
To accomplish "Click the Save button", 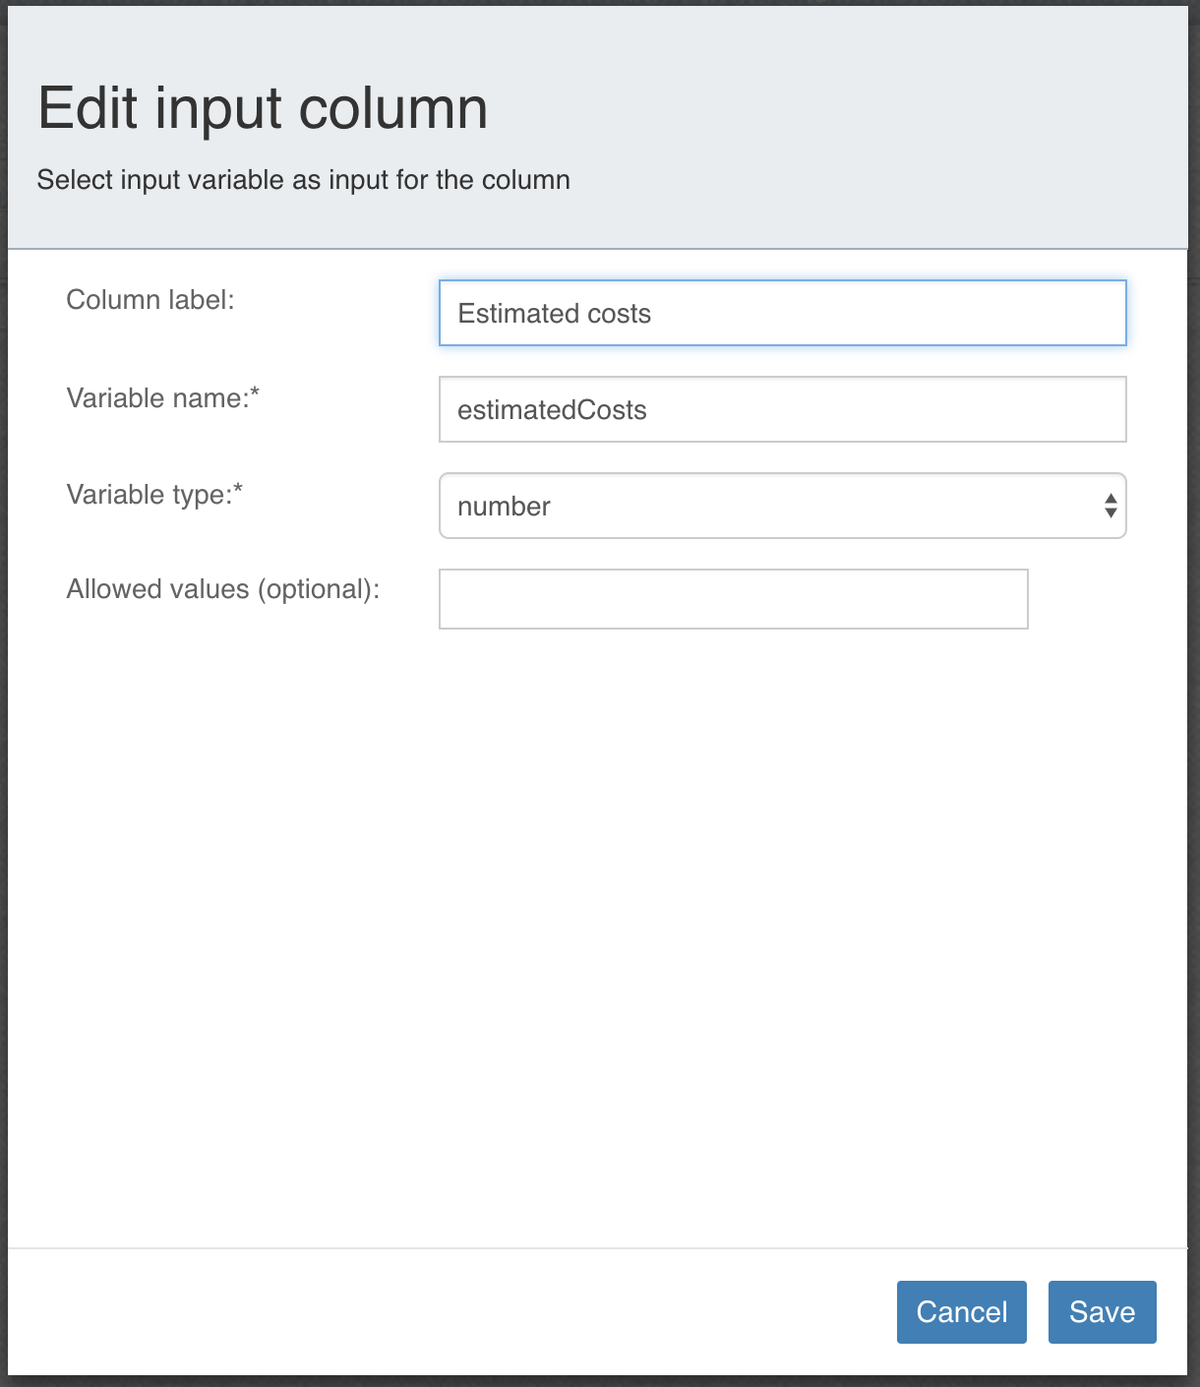I will coord(1102,1311).
